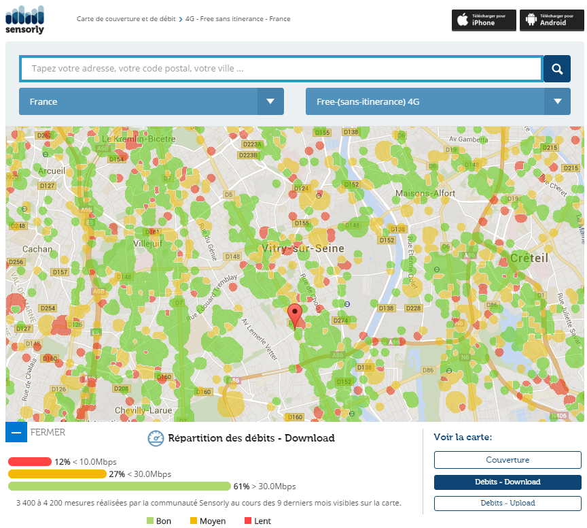Click the magnifying glass search button
The image size is (587, 528).
[x=556, y=69]
